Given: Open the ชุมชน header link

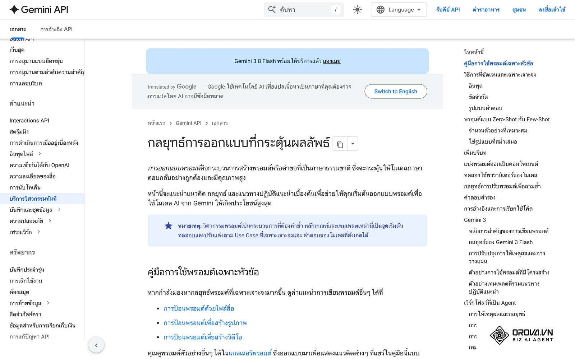Looking at the screenshot, I should point(519,10).
